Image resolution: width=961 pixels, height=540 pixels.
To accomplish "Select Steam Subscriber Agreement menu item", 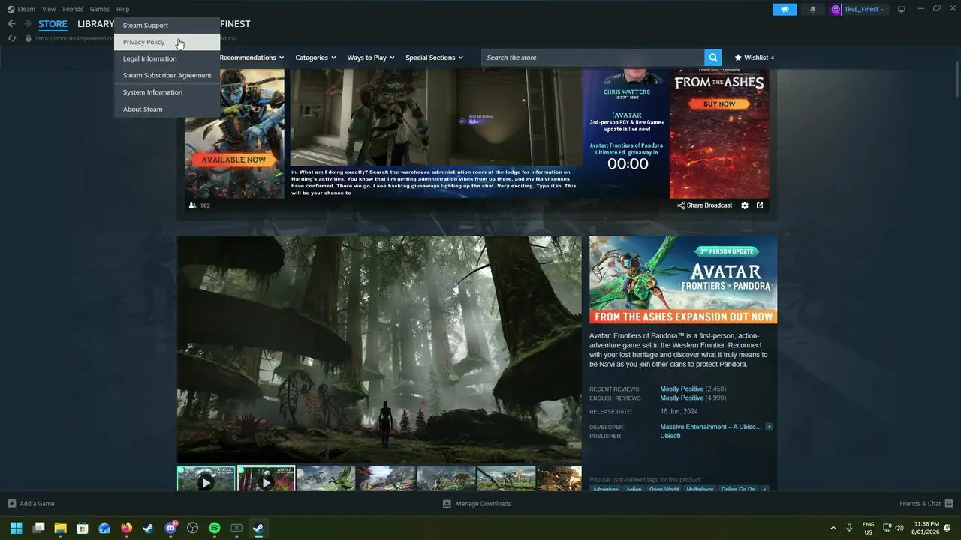I will click(167, 75).
